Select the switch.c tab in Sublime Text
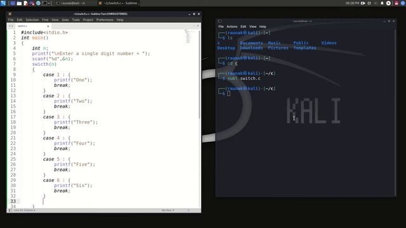 tap(33, 26)
